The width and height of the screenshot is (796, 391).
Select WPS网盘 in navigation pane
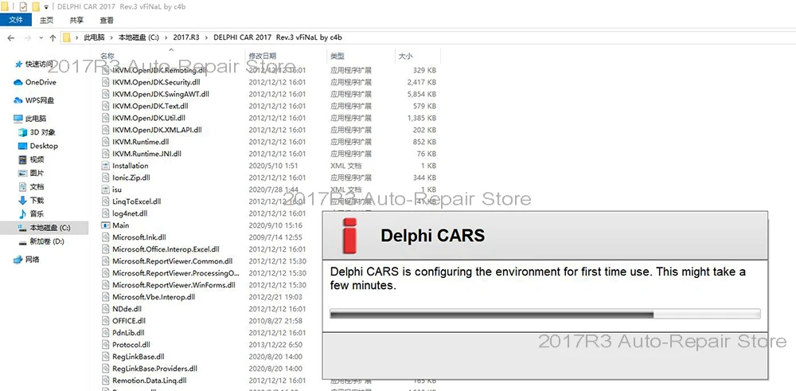coord(40,100)
